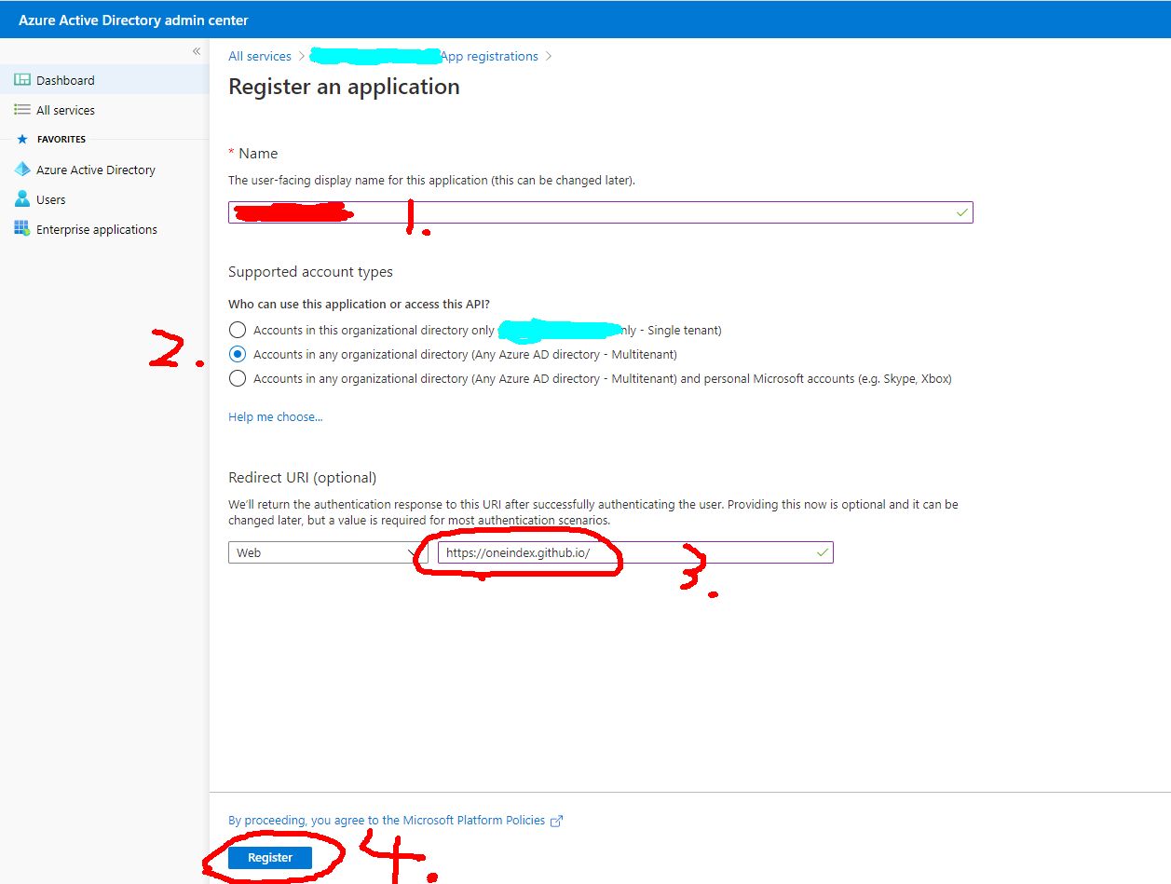The height and width of the screenshot is (884, 1171).
Task: Click the All services list icon
Action: pos(22,110)
